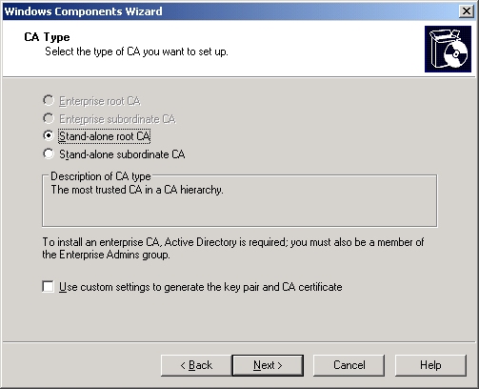Select the Stand-alone root CA radio button
479x389 pixels.
tap(49, 135)
